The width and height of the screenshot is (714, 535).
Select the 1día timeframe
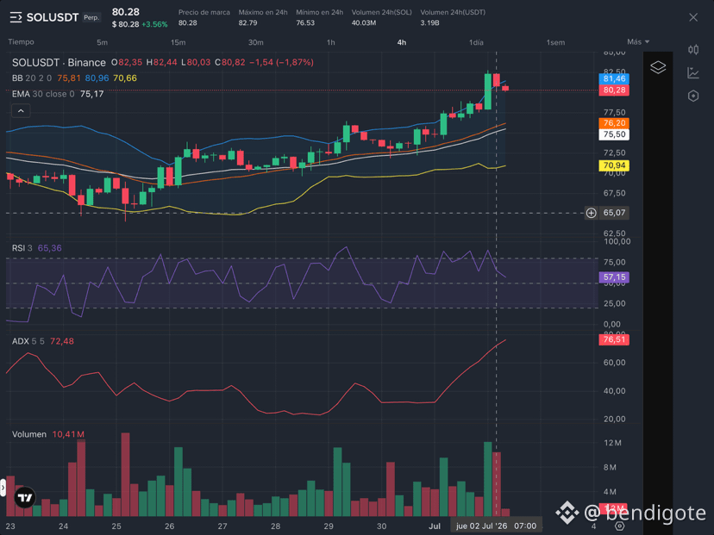[476, 42]
